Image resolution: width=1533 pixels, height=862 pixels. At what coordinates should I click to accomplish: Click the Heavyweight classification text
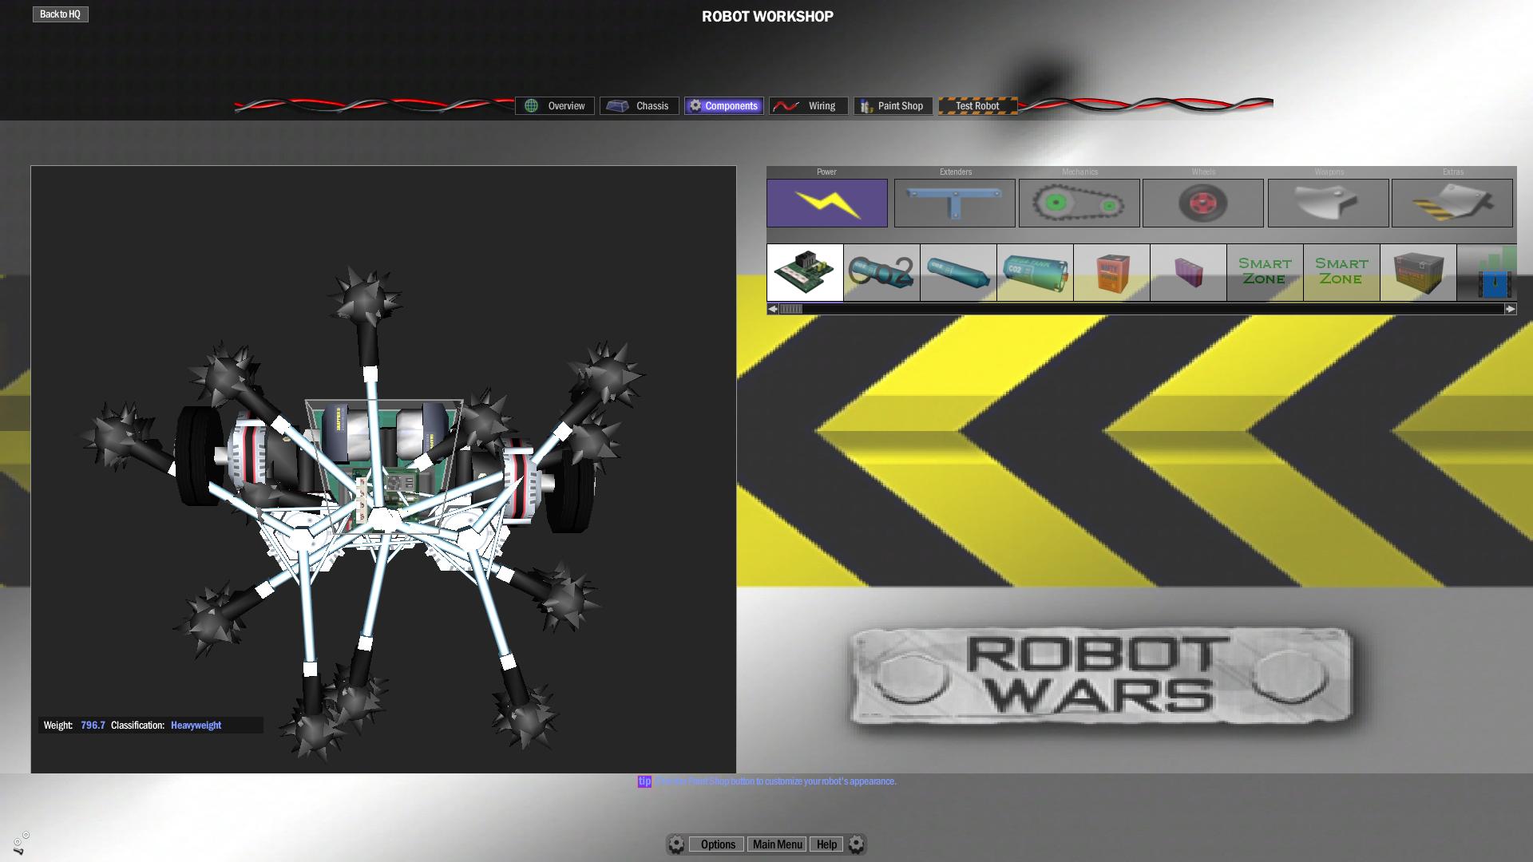(x=196, y=726)
